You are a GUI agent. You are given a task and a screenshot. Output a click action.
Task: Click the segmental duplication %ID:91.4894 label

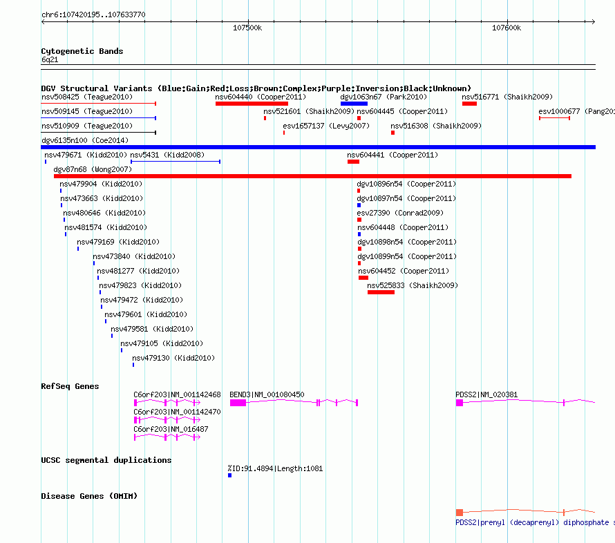pos(275,468)
